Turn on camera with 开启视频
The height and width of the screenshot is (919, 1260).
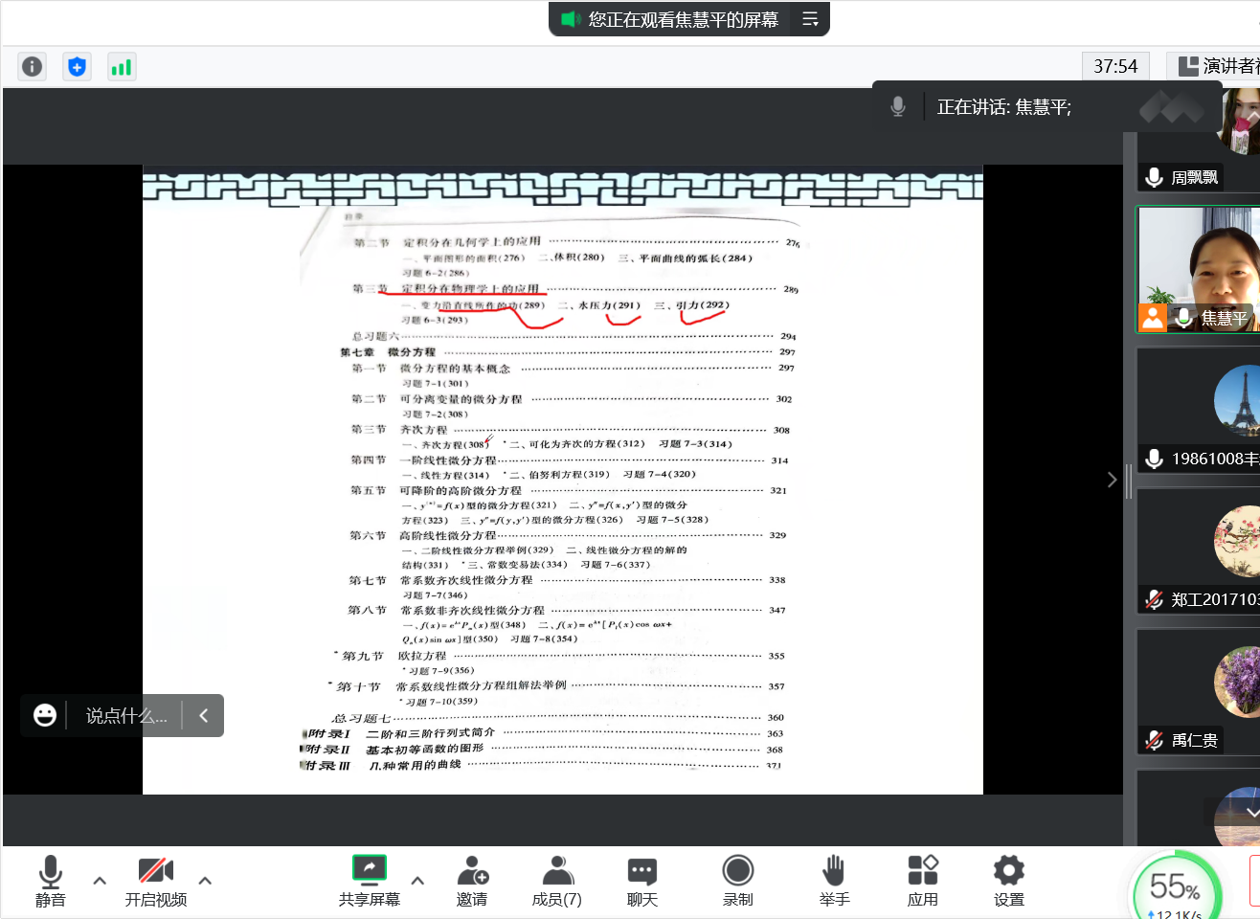coord(156,881)
